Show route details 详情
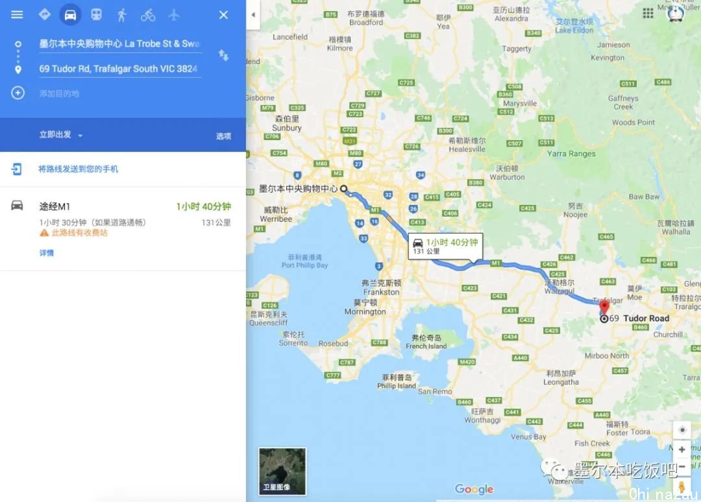Viewport: 701px width, 502px height. point(47,253)
